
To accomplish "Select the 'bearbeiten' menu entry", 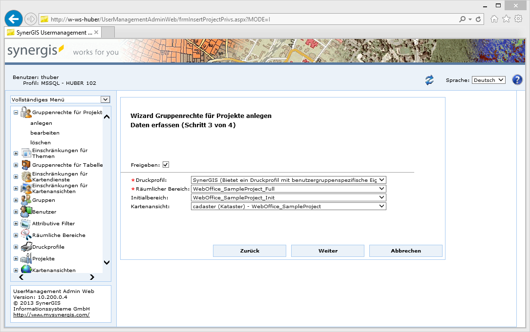I will (45, 133).
